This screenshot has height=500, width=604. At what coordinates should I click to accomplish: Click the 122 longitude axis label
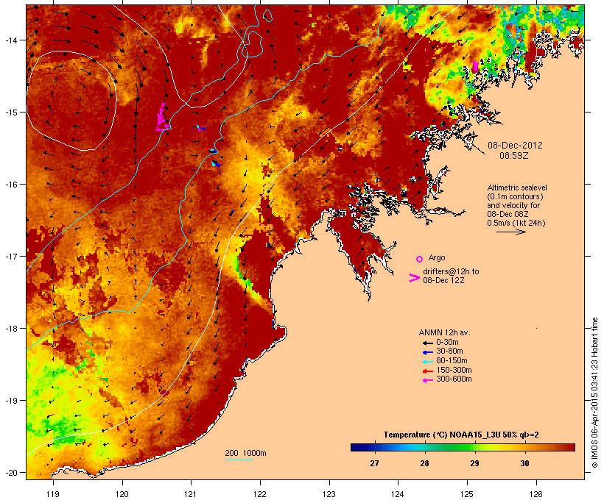260,494
